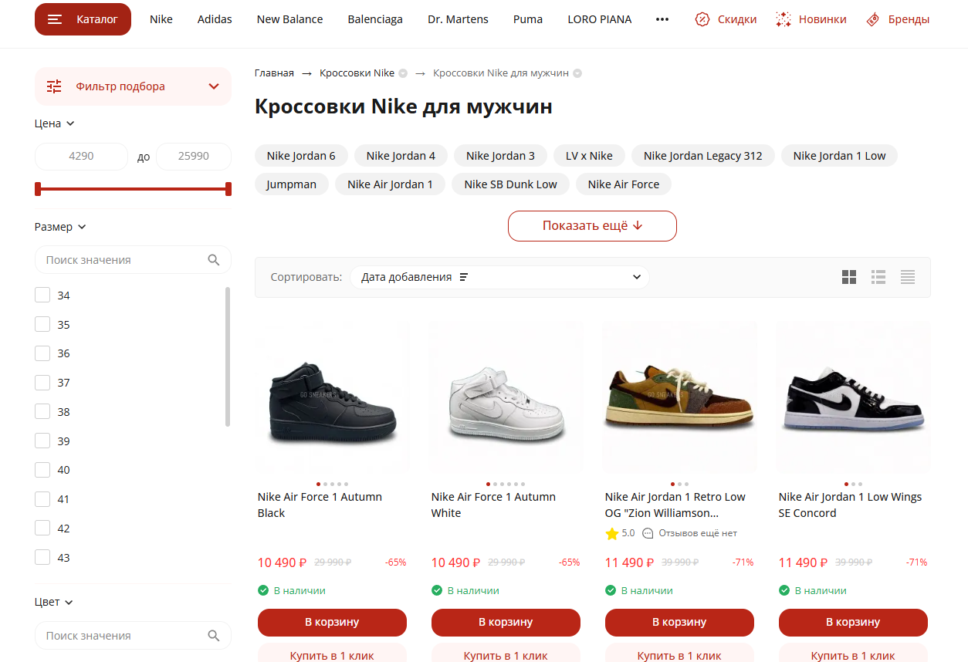
Task: Click the search icon in size filter
Action: pos(214,260)
